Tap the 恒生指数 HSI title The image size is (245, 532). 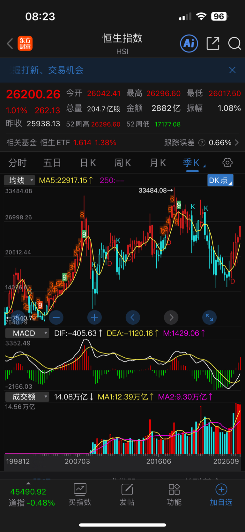point(122,44)
